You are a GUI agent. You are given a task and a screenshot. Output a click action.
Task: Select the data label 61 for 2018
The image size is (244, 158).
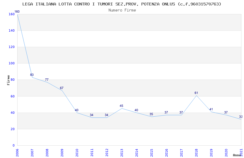(196, 93)
